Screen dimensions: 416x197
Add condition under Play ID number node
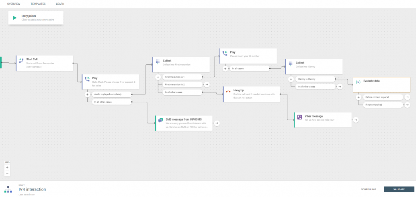pos(225,68)
